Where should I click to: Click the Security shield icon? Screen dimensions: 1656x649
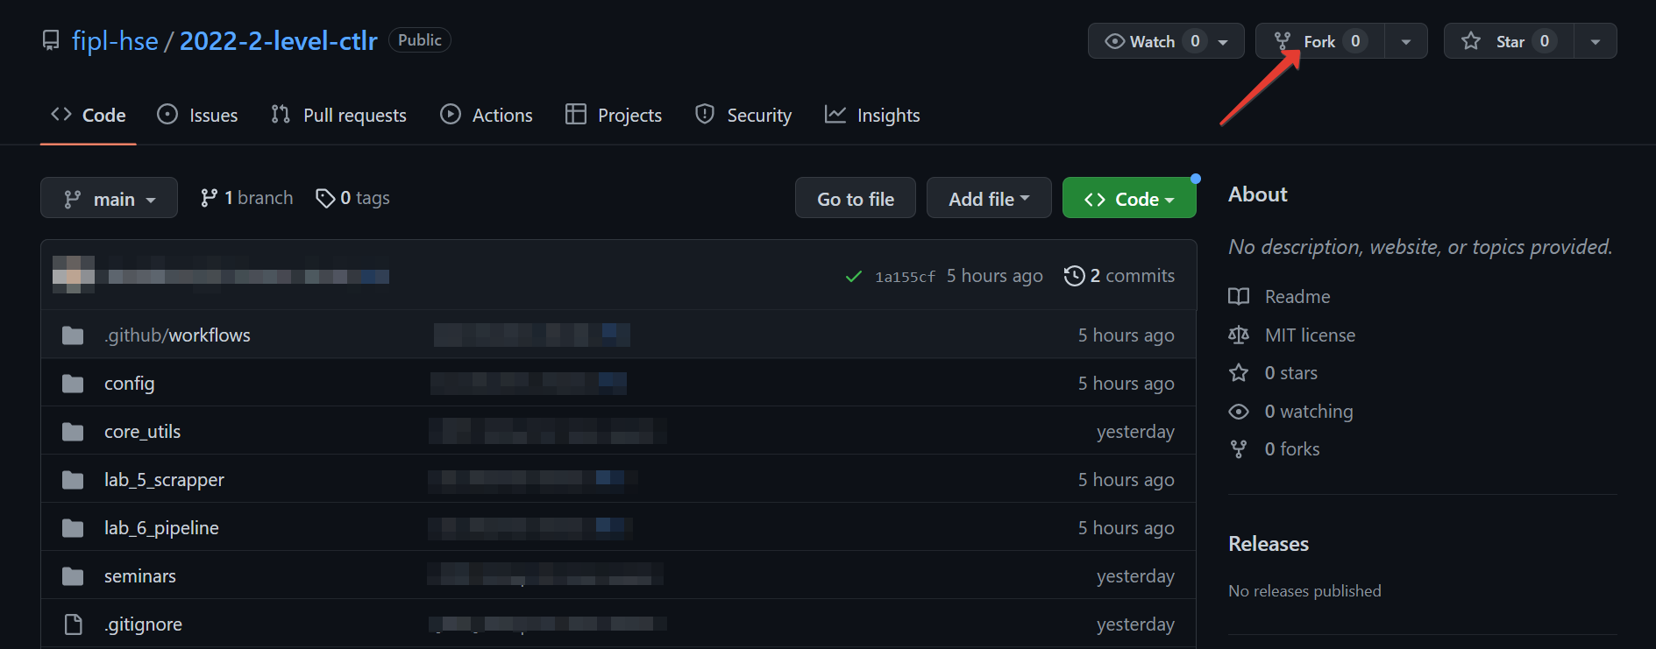point(705,114)
